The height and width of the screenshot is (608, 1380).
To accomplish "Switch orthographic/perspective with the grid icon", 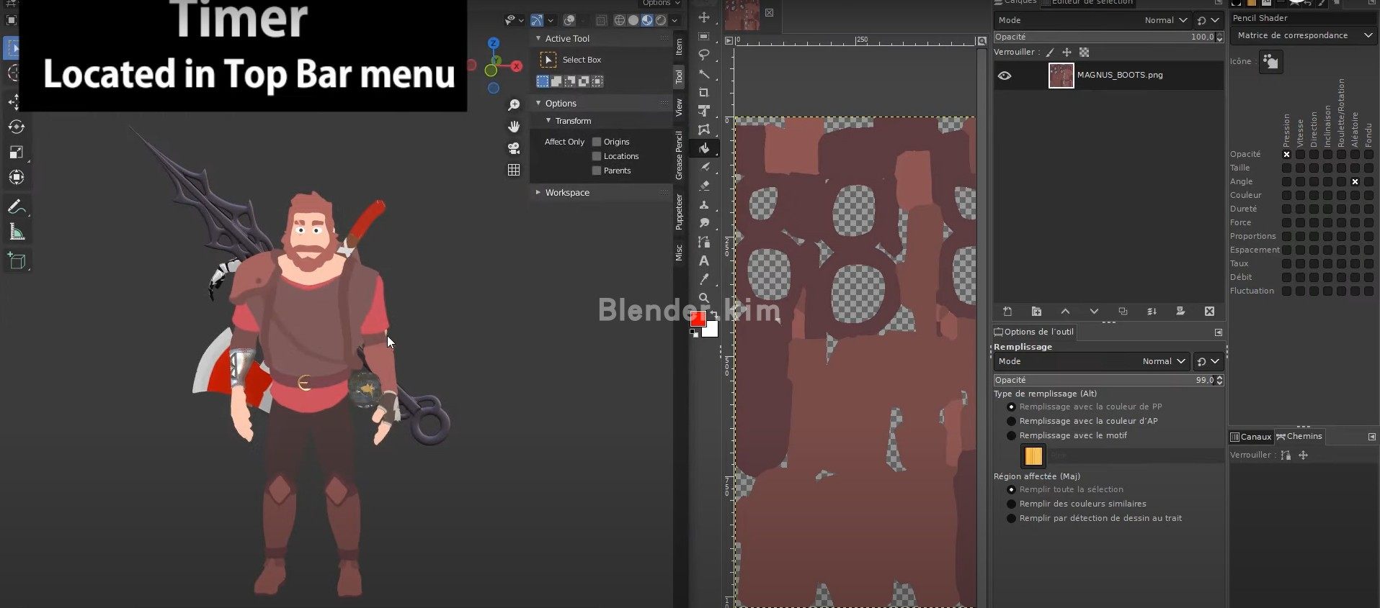I will pyautogui.click(x=514, y=170).
